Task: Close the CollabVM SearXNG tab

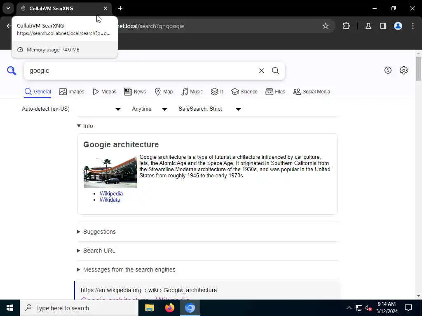Action: pos(105,8)
